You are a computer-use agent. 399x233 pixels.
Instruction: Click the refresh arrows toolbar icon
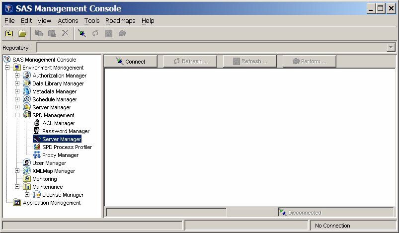(x=95, y=33)
